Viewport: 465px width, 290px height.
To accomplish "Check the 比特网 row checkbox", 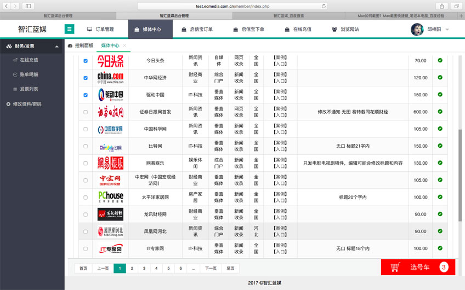I will (x=86, y=146).
